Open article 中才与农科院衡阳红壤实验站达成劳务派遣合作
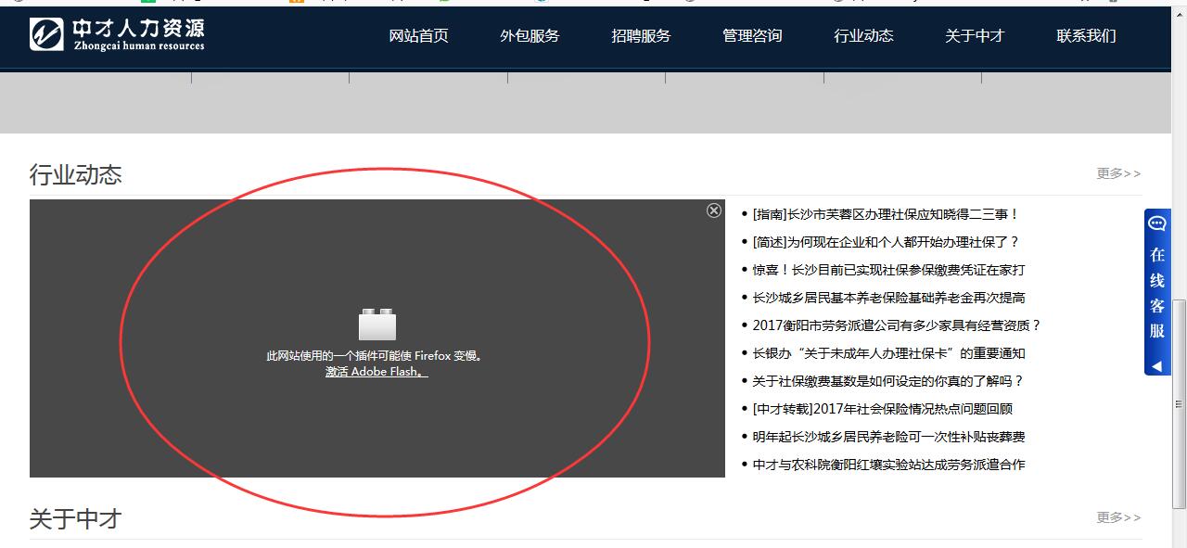Screen dimensions: 1187x548 [888, 465]
